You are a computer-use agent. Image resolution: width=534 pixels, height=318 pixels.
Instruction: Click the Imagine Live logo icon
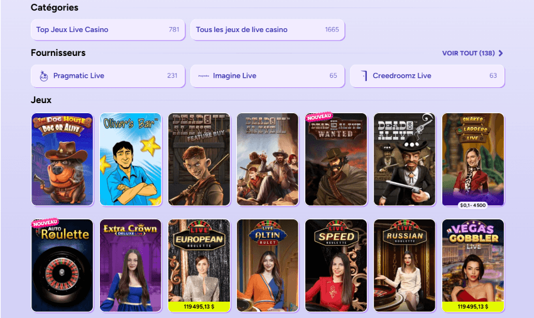204,76
